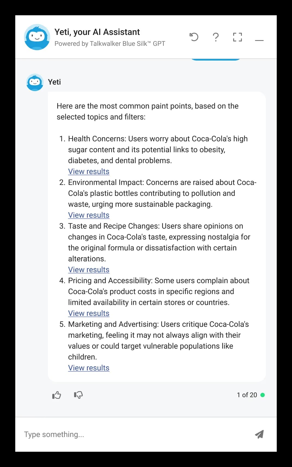Click the "Powered by Talkwalker Blue Silk GPT" subtitle
The height and width of the screenshot is (467, 292).
pyautogui.click(x=110, y=44)
